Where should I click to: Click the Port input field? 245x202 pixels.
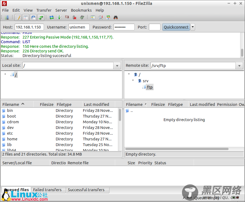[x=155, y=27]
